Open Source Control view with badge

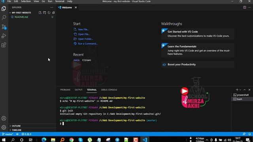(x=4, y=27)
